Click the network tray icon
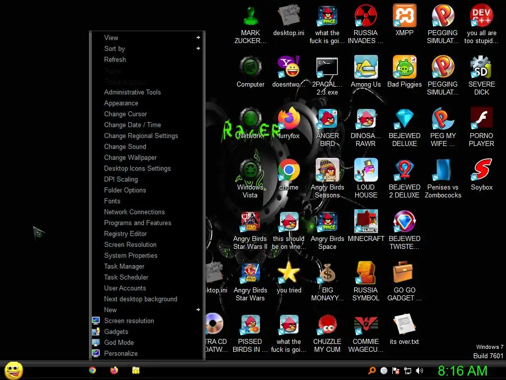Image resolution: width=506 pixels, height=380 pixels. pyautogui.click(x=408, y=371)
